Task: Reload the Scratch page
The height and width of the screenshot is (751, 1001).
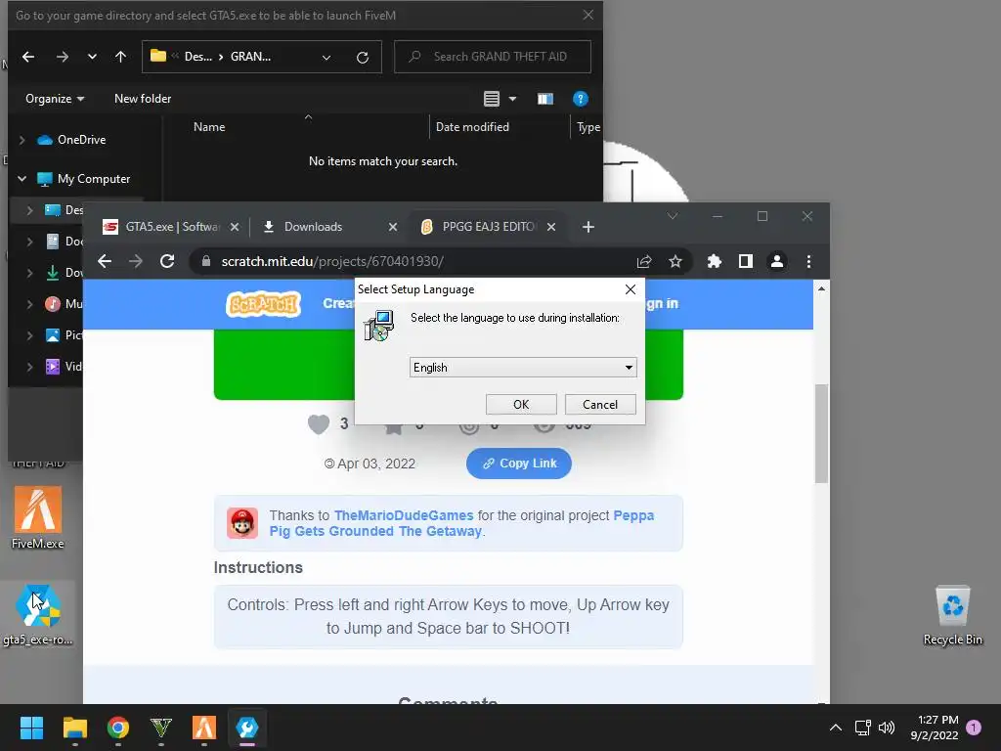Action: point(167,261)
